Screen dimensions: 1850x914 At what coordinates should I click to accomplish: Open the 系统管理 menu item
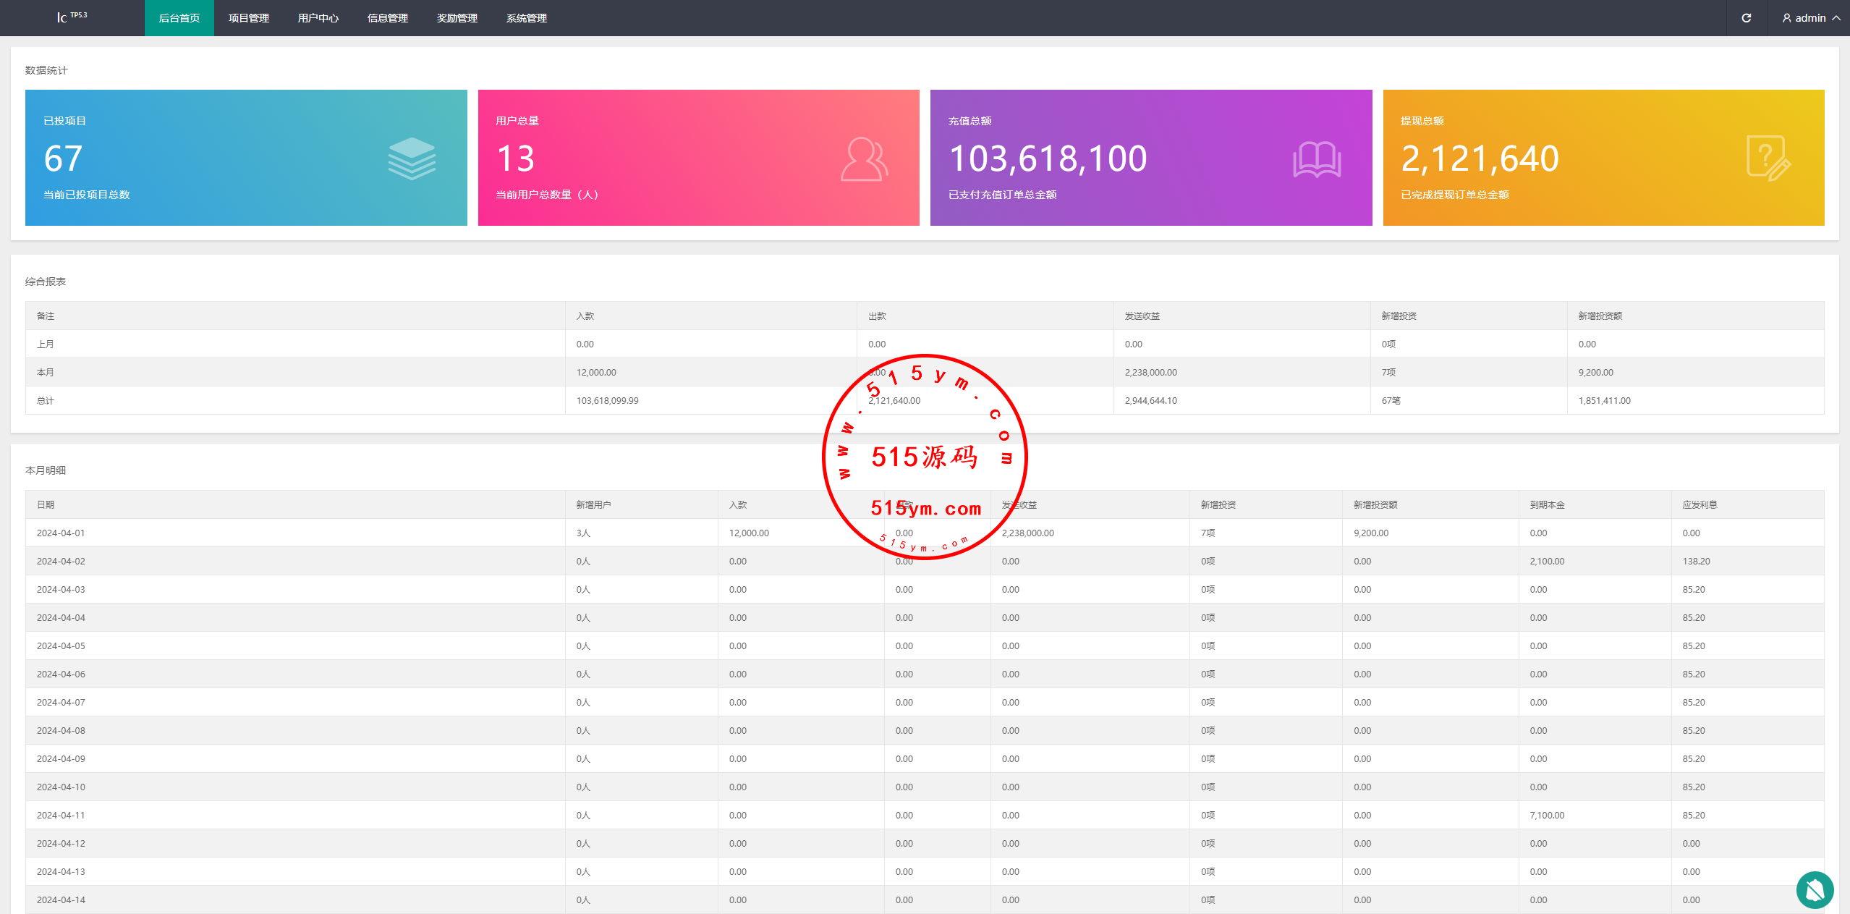526,18
